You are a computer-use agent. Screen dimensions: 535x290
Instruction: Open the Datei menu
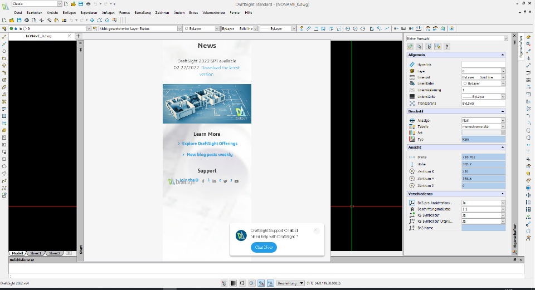[x=18, y=13]
